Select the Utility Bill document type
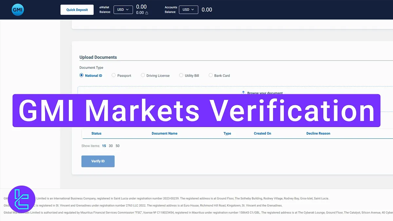 (181, 75)
